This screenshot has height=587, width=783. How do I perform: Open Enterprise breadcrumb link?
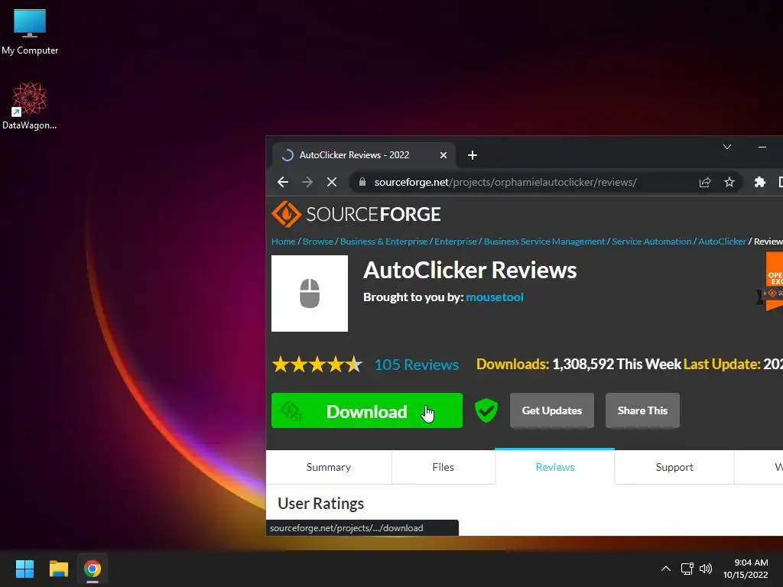tap(456, 242)
